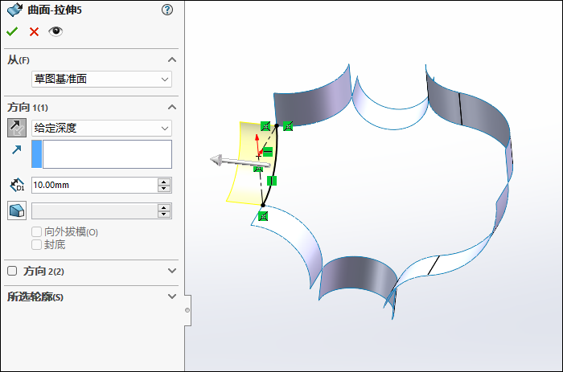Decrease depth with the down spinner
The width and height of the screenshot is (563, 372).
(x=164, y=189)
